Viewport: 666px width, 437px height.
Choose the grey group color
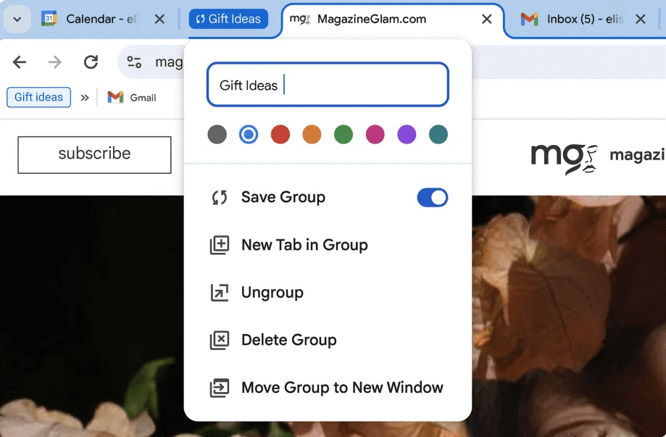[x=217, y=135]
